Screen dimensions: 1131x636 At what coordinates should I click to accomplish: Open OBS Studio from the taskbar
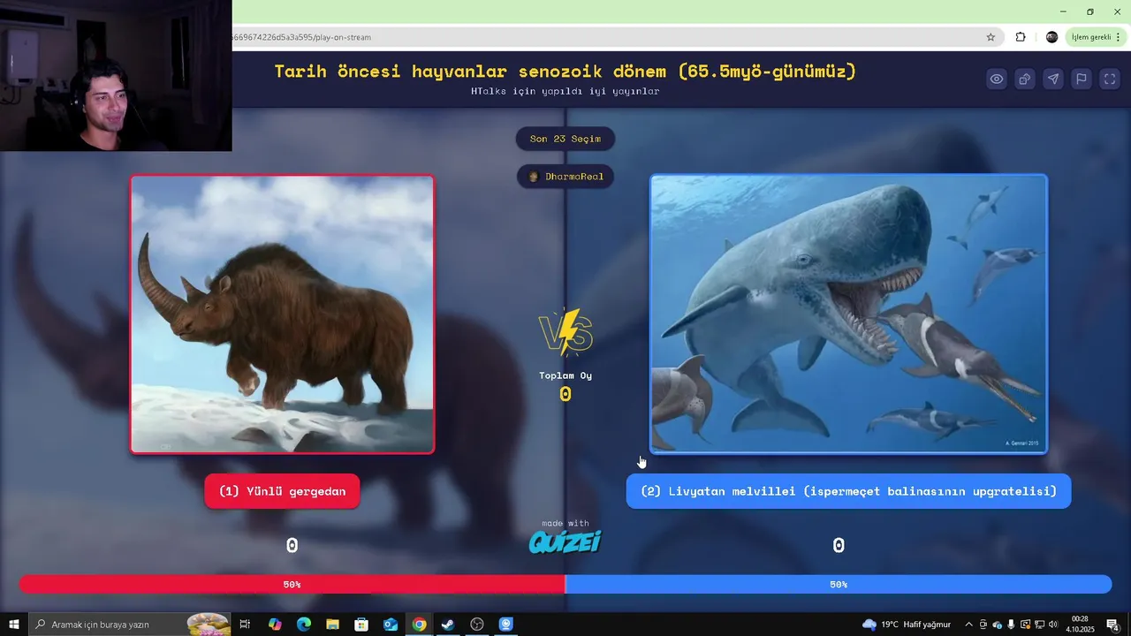coord(477,625)
